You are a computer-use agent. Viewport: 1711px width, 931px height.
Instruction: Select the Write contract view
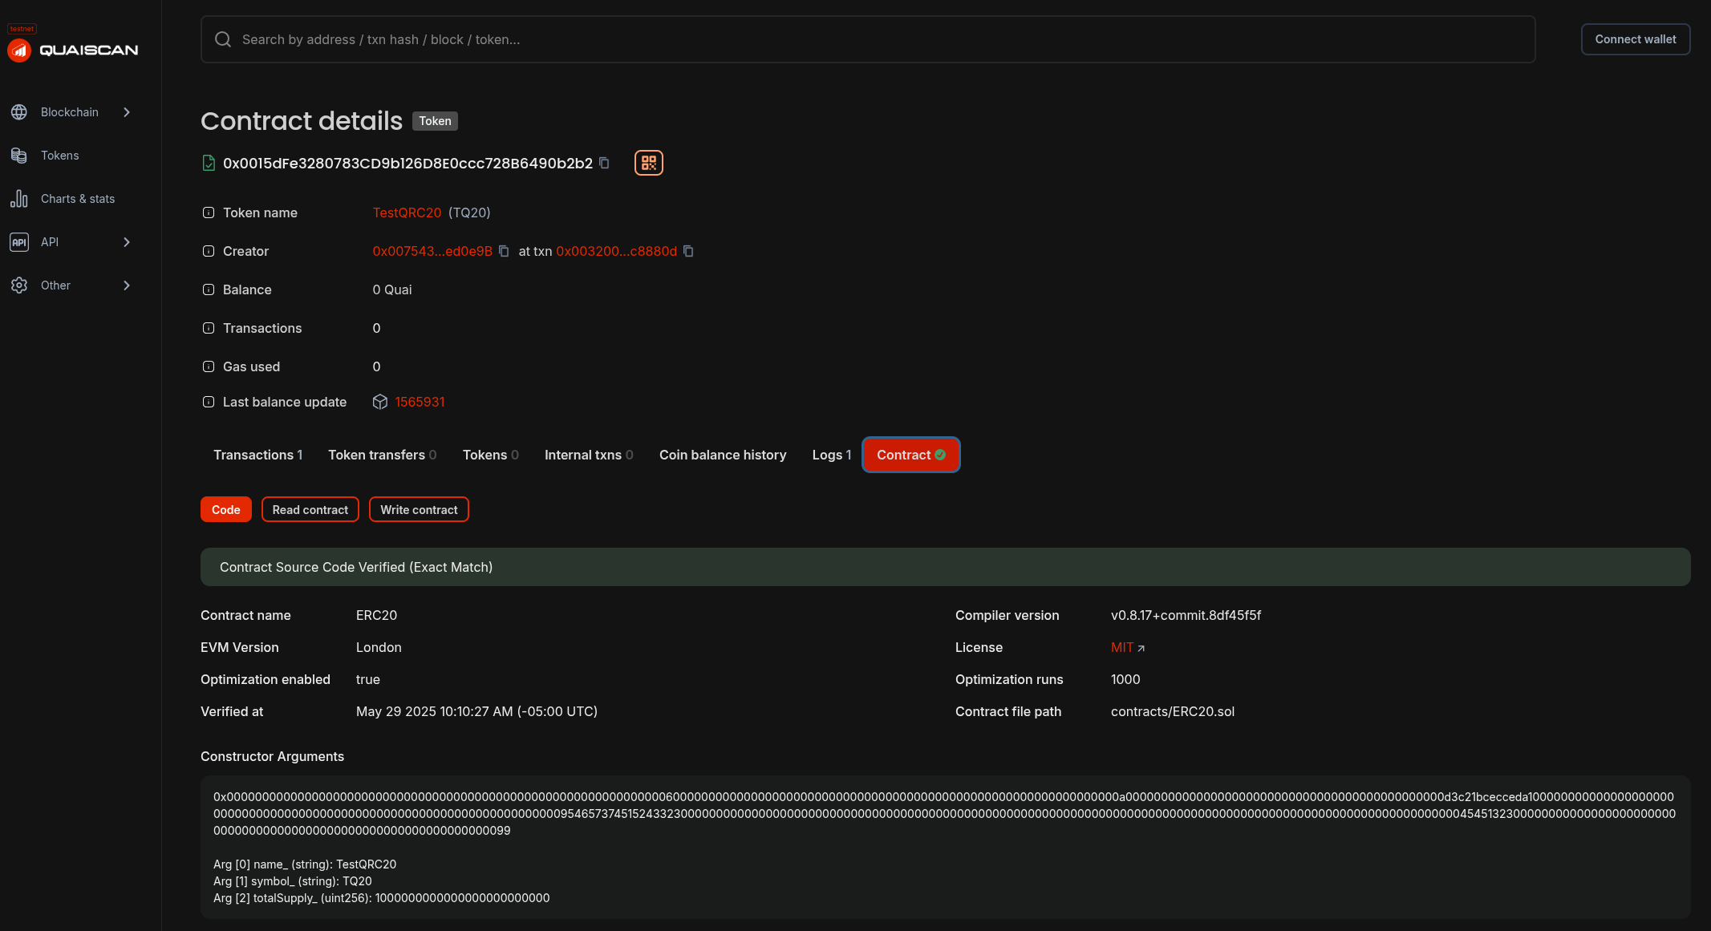coord(419,510)
